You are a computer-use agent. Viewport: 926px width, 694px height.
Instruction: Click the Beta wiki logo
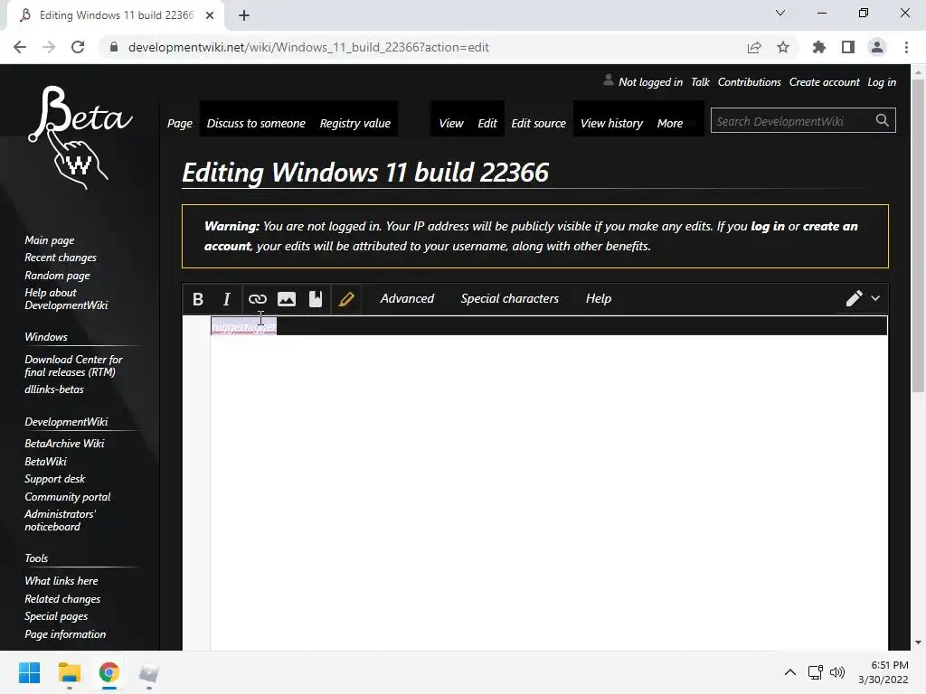(x=80, y=138)
